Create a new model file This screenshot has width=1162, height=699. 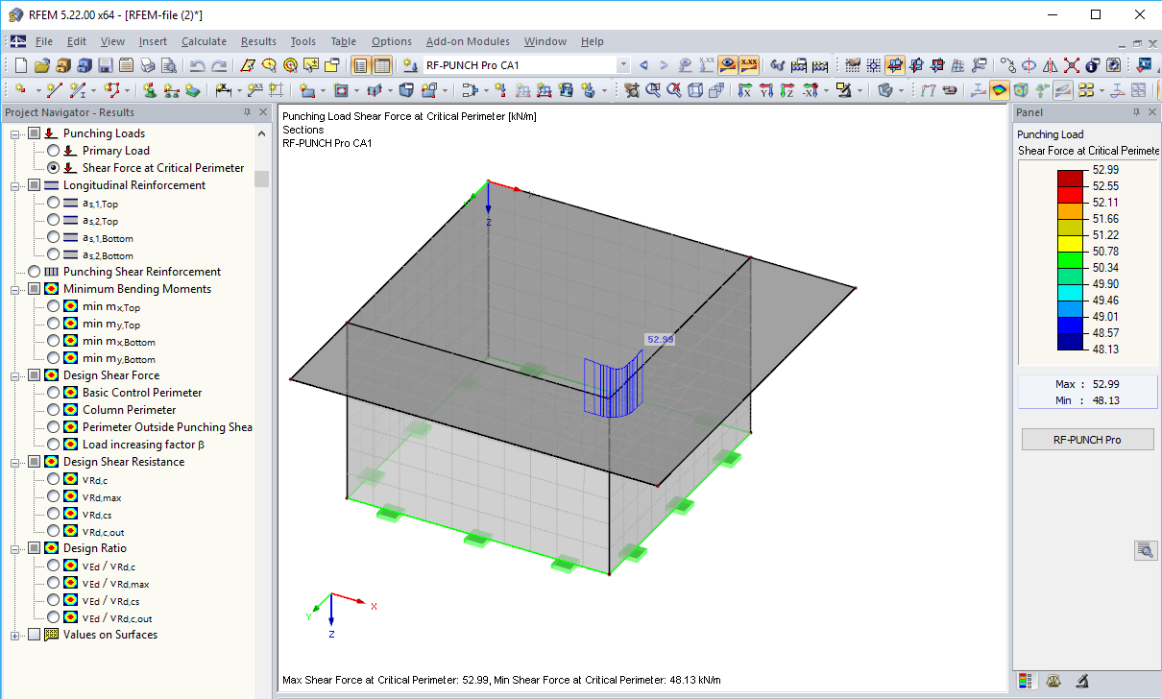point(18,64)
